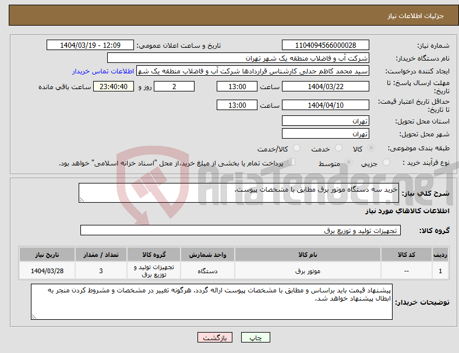Select the کالا/خدمت radio button
The height and width of the screenshot is (353, 459).
pos(296,148)
